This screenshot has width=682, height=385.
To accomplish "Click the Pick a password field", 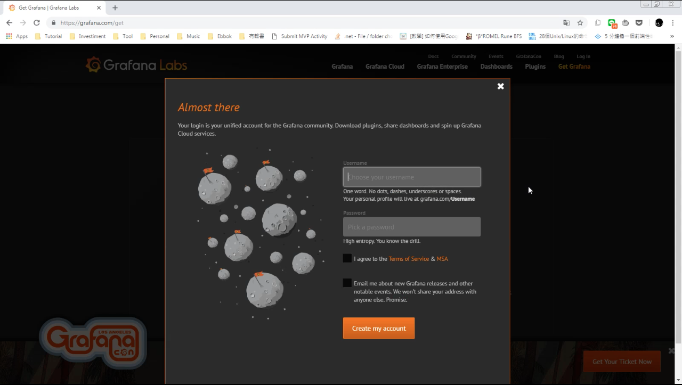I will click(412, 227).
